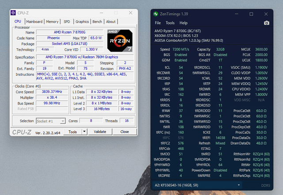Click the processor Name field AMD Ryzen 7 8700G
The width and height of the screenshot is (283, 195).
coord(70,32)
